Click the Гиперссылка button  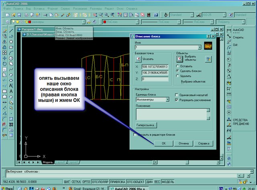pyautogui.click(x=146, y=125)
